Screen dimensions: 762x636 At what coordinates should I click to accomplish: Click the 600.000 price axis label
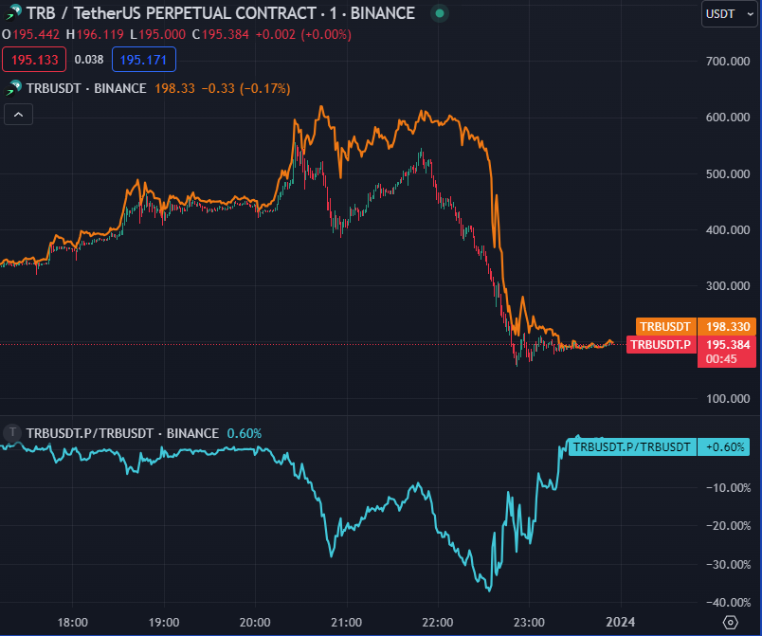[728, 118]
